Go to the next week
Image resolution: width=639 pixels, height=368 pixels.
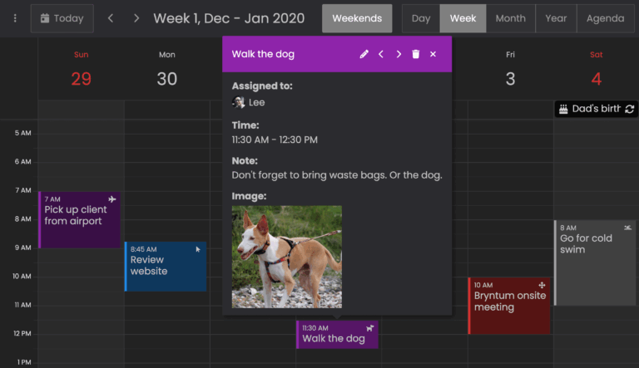click(136, 18)
